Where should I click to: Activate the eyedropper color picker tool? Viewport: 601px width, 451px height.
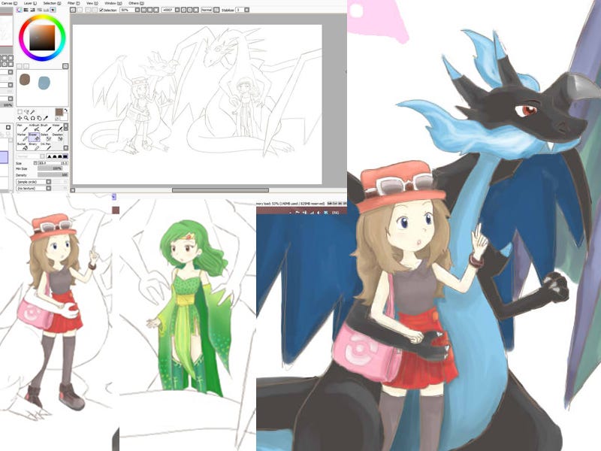45,118
